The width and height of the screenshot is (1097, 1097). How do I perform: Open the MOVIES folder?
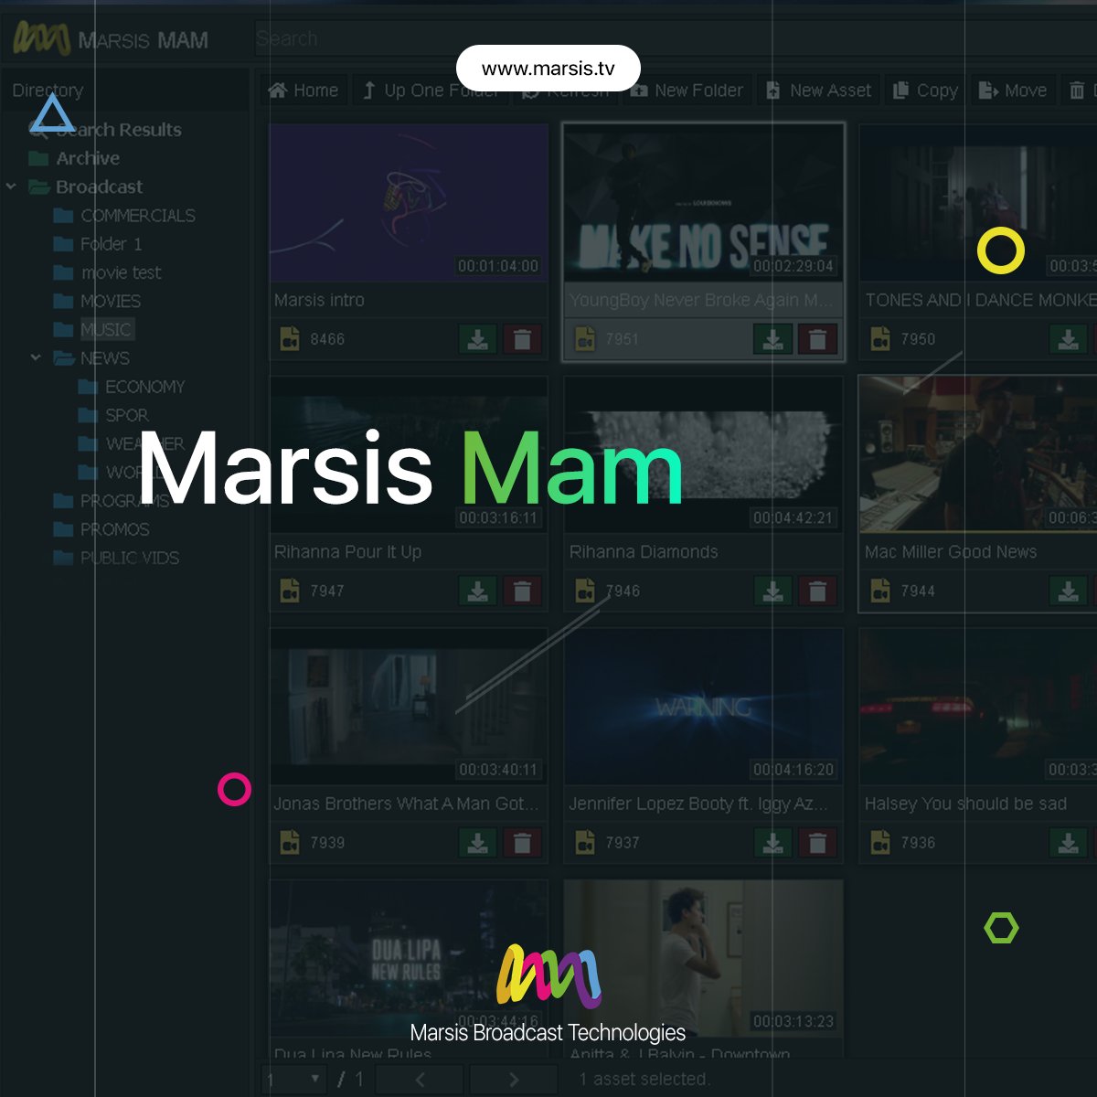click(110, 301)
